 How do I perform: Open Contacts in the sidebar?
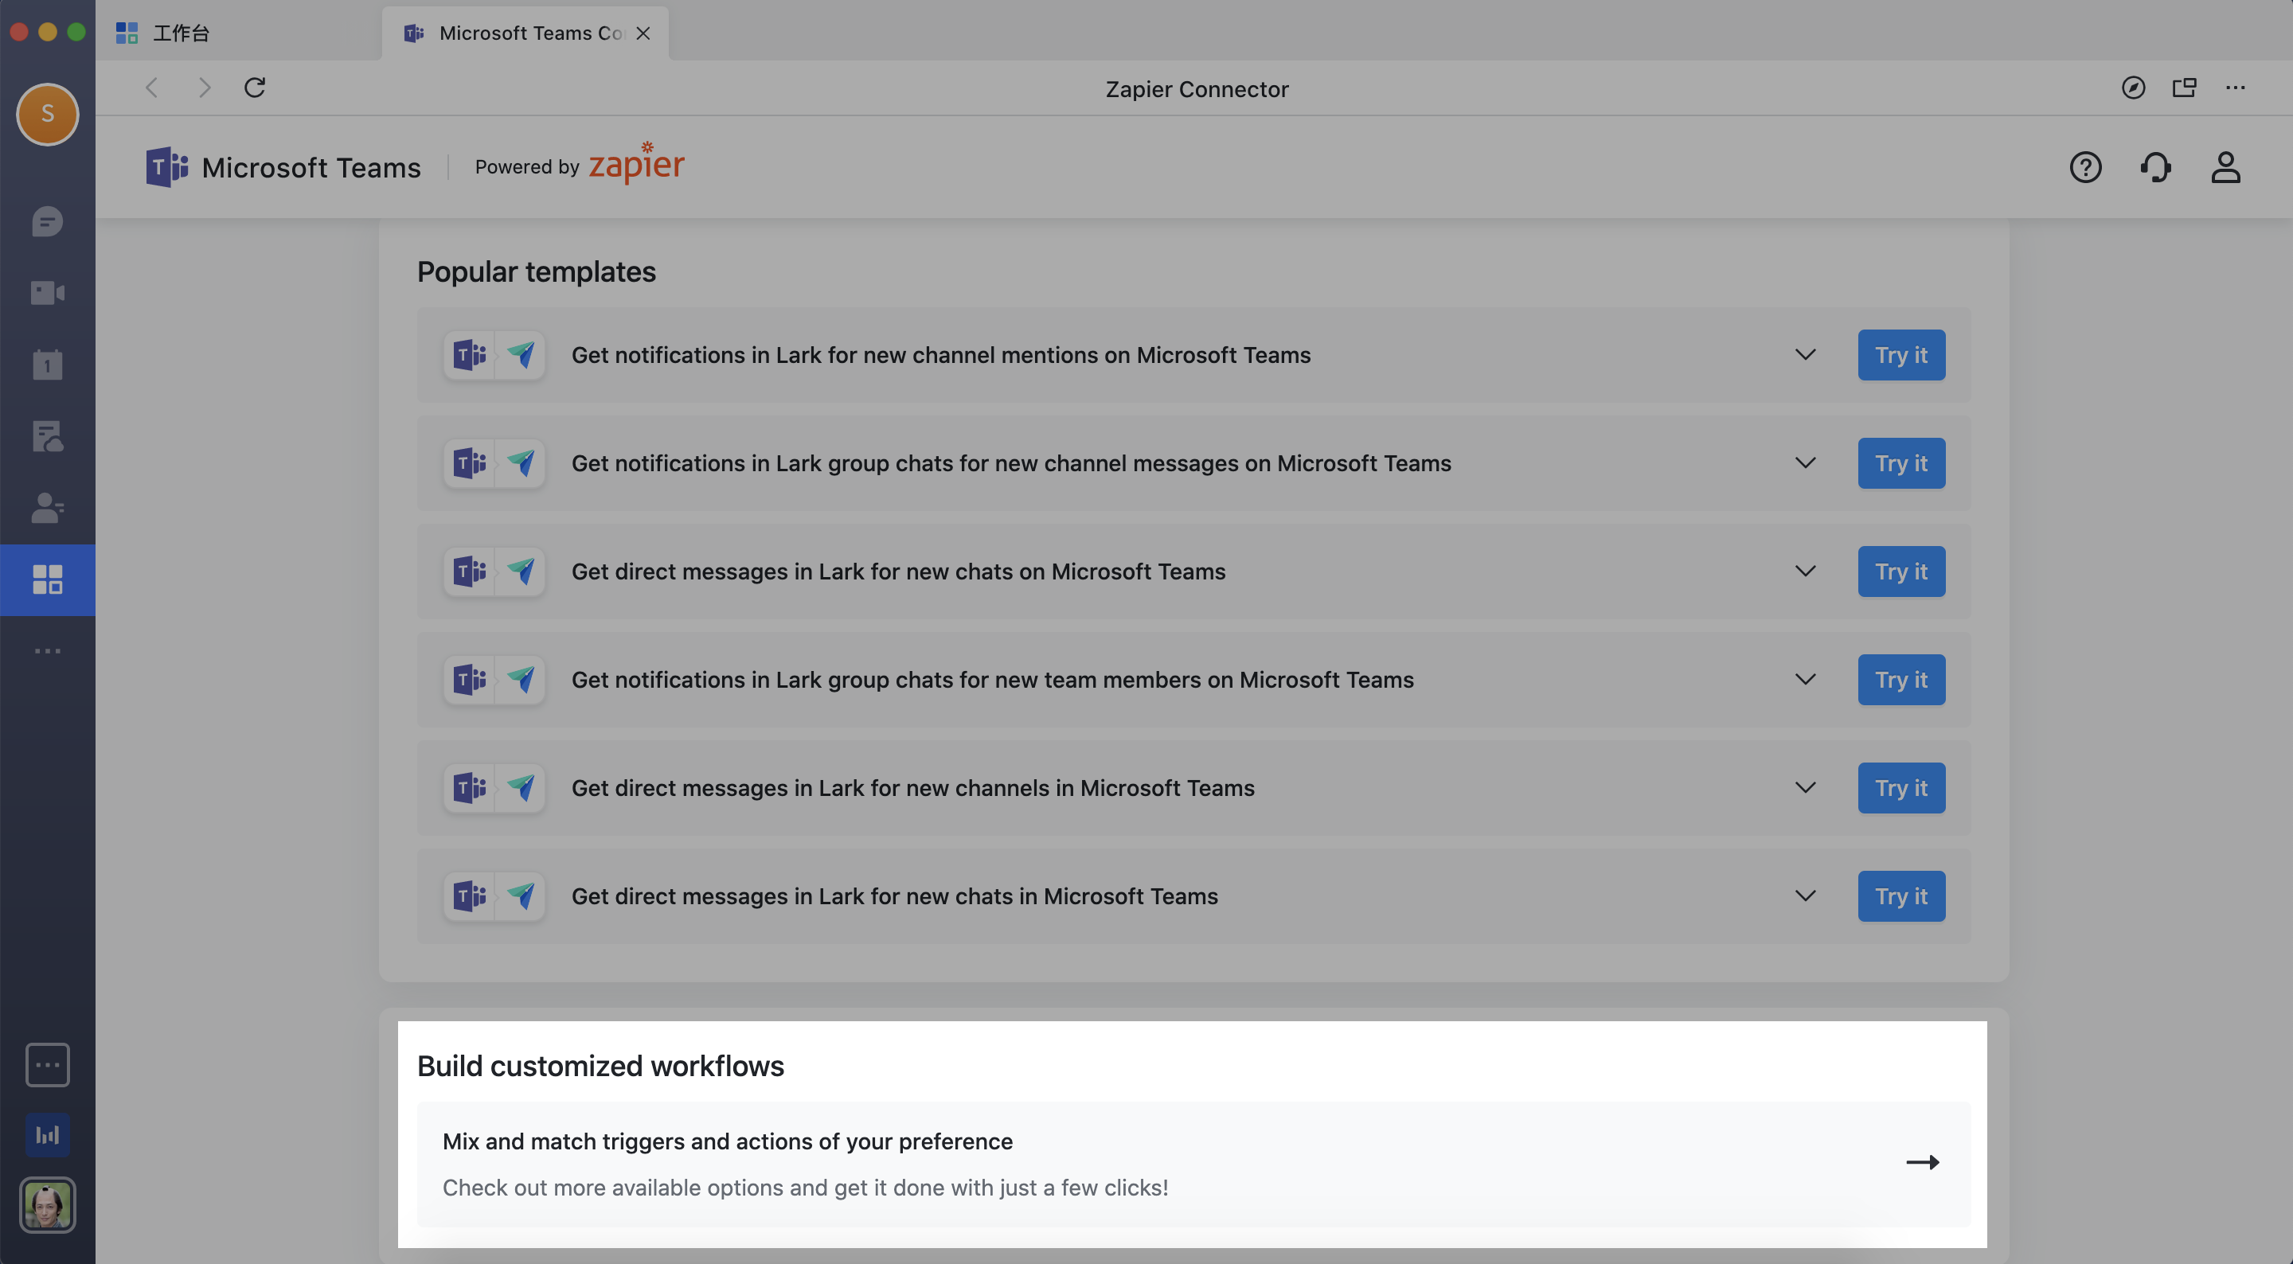[x=47, y=509]
